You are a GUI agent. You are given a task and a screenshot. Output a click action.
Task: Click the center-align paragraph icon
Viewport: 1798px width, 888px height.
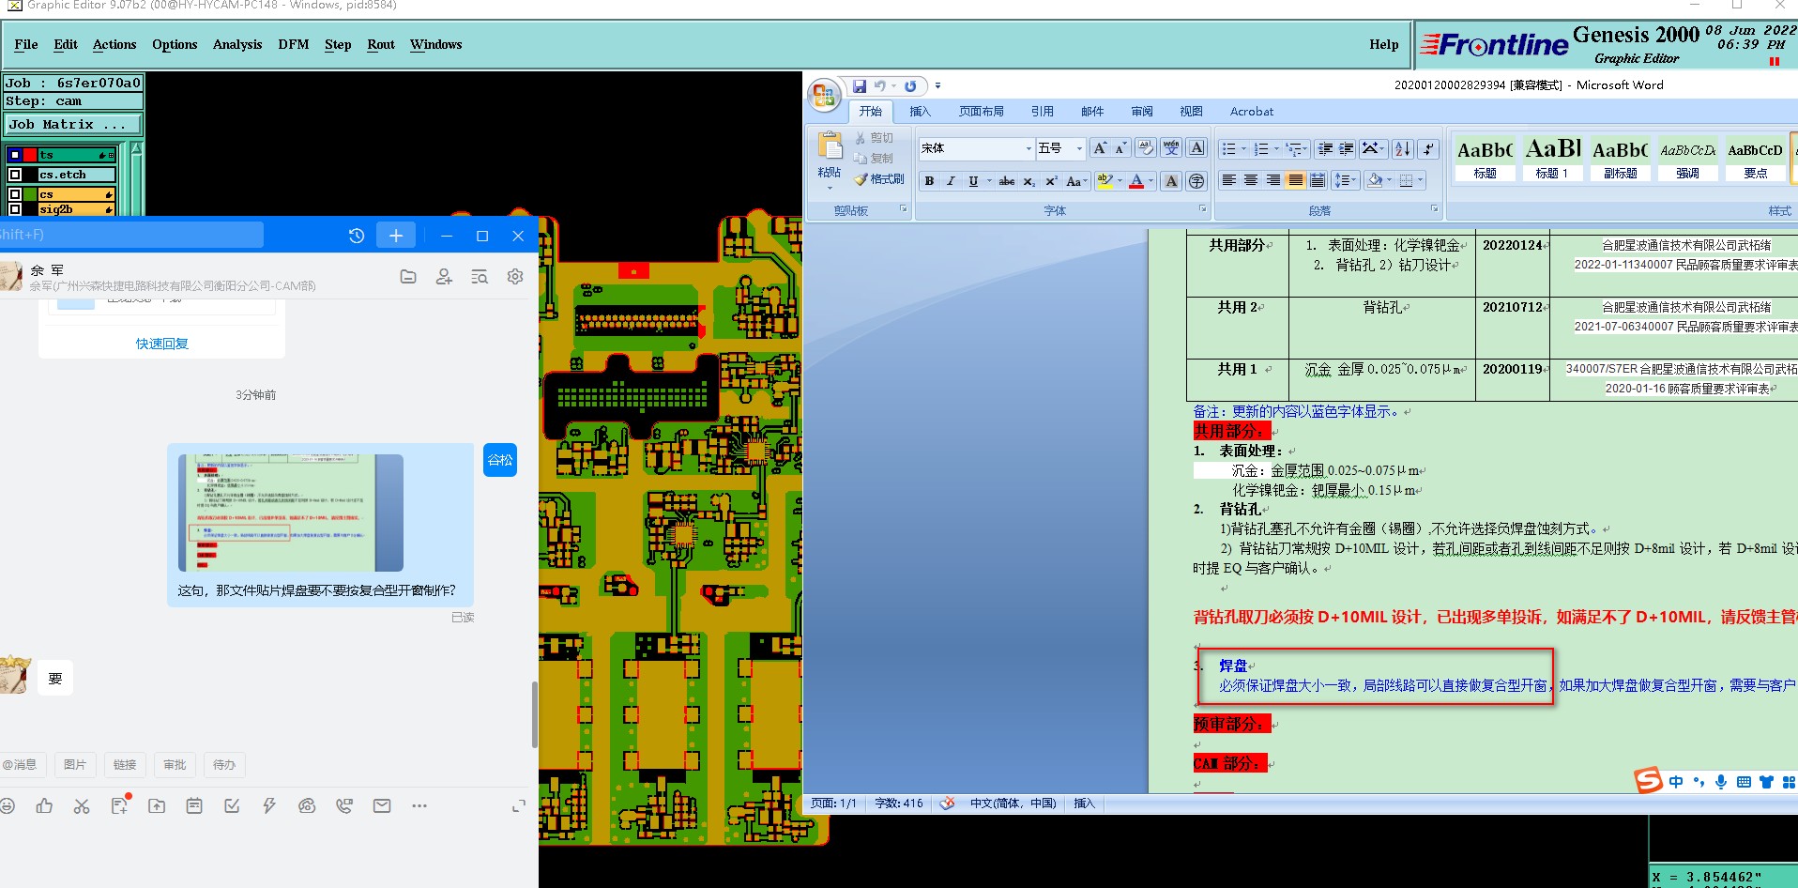coord(1251,180)
